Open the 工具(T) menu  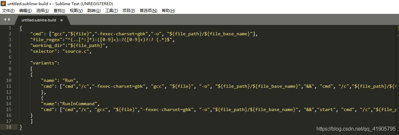click(x=111, y=11)
